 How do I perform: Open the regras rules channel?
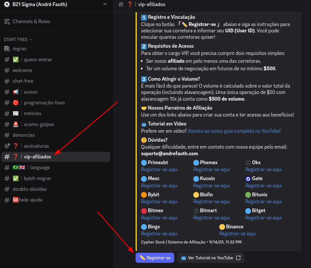[x=55, y=49]
